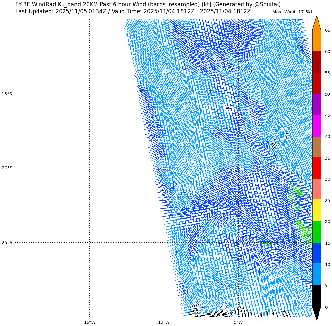The image size is (332, 326).
Task: Click the salmon 25-30 kt color band
Action: click(316, 190)
